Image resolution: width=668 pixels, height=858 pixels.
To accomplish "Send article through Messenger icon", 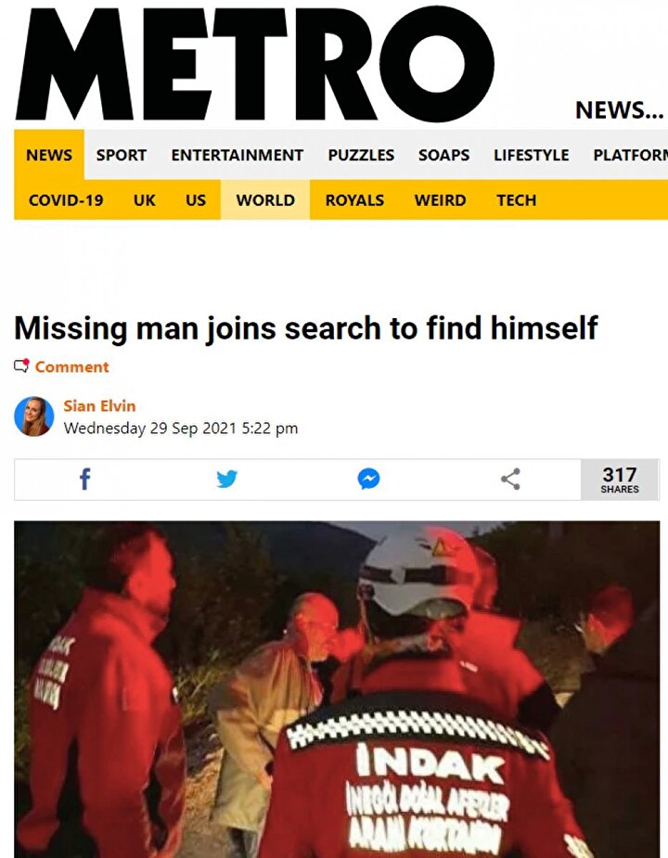I will [368, 480].
